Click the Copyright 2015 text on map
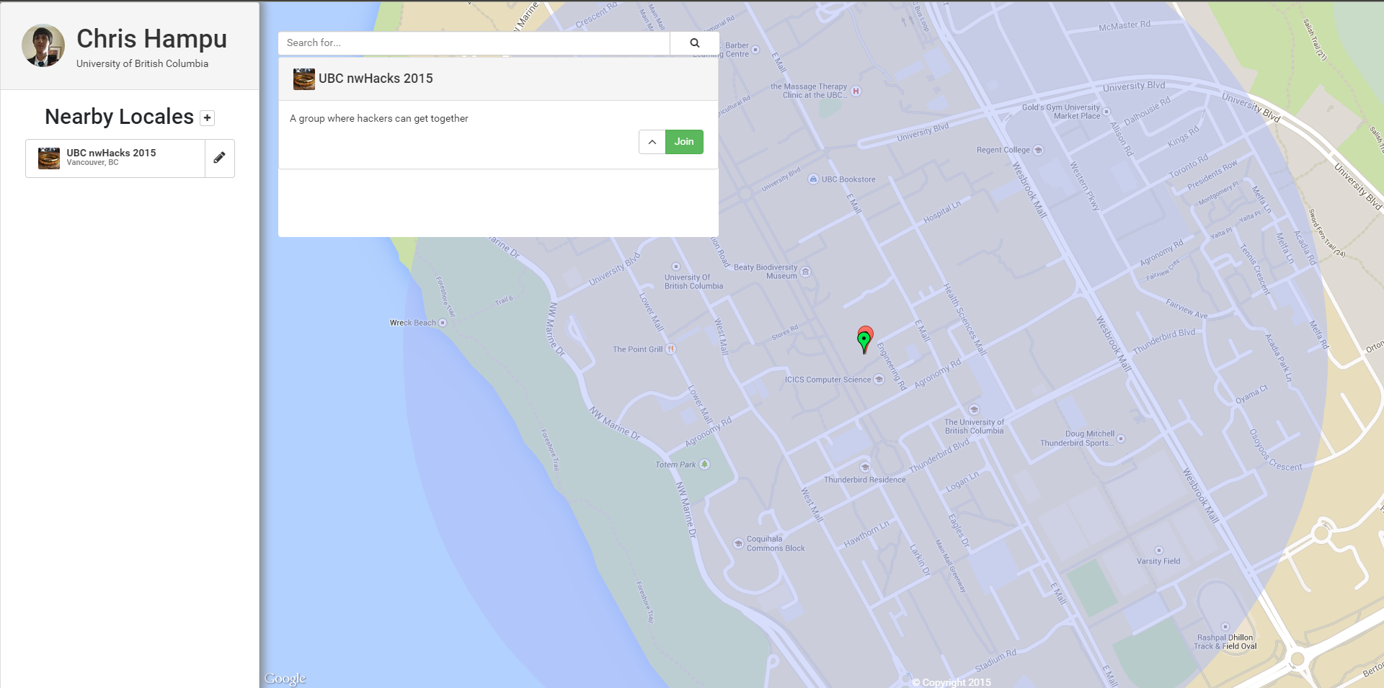Image resolution: width=1384 pixels, height=688 pixels. tap(951, 682)
